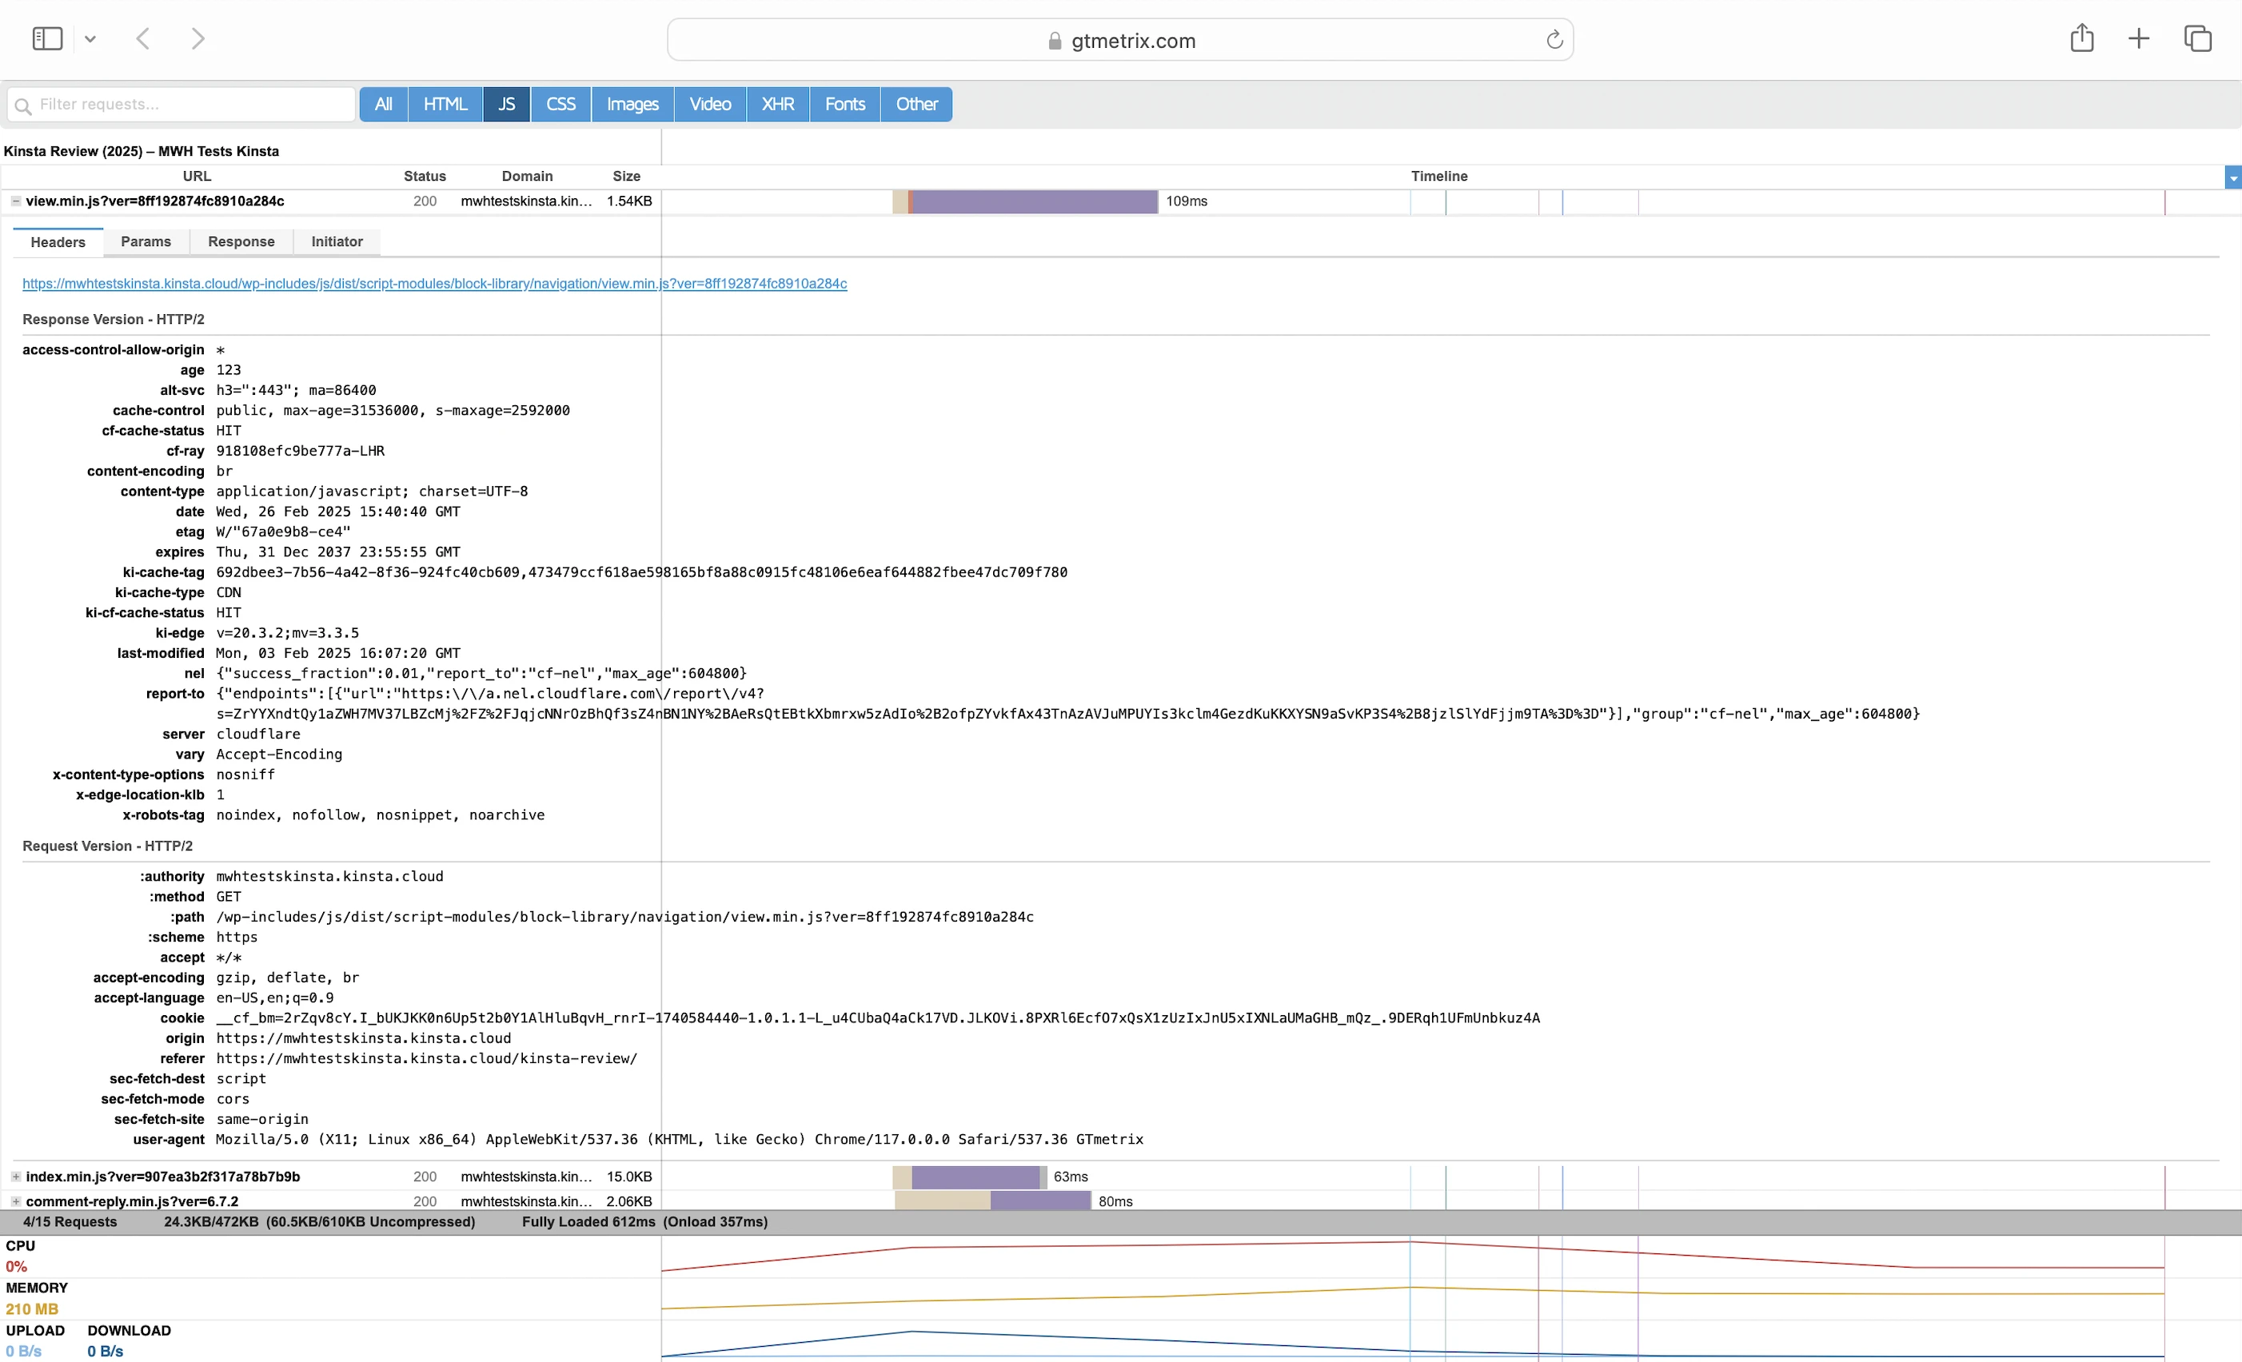Expand the index.min.js request row
Screen dimensions: 2242x1362
[15, 1177]
